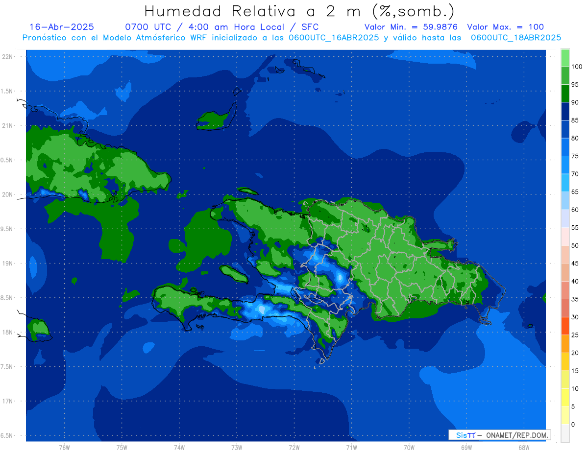The width and height of the screenshot is (588, 454).
Task: Click the white legend swatch below 0
Action: (565, 433)
